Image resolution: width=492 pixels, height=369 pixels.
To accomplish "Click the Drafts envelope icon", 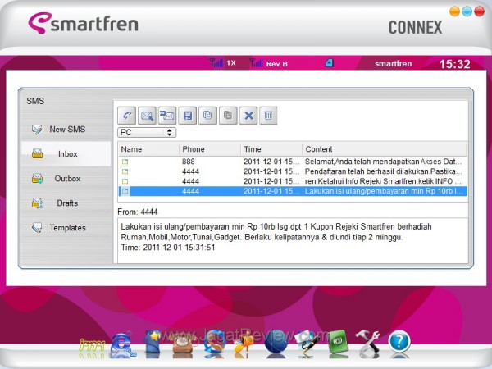I will point(38,203).
